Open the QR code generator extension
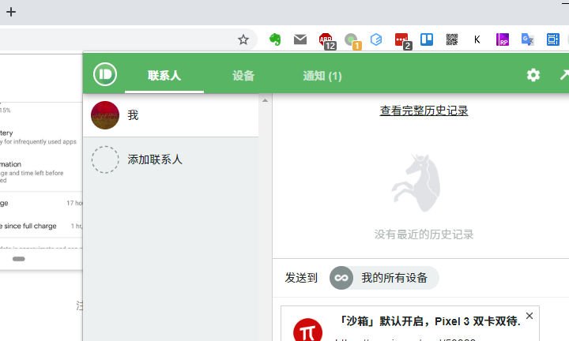 click(x=452, y=39)
